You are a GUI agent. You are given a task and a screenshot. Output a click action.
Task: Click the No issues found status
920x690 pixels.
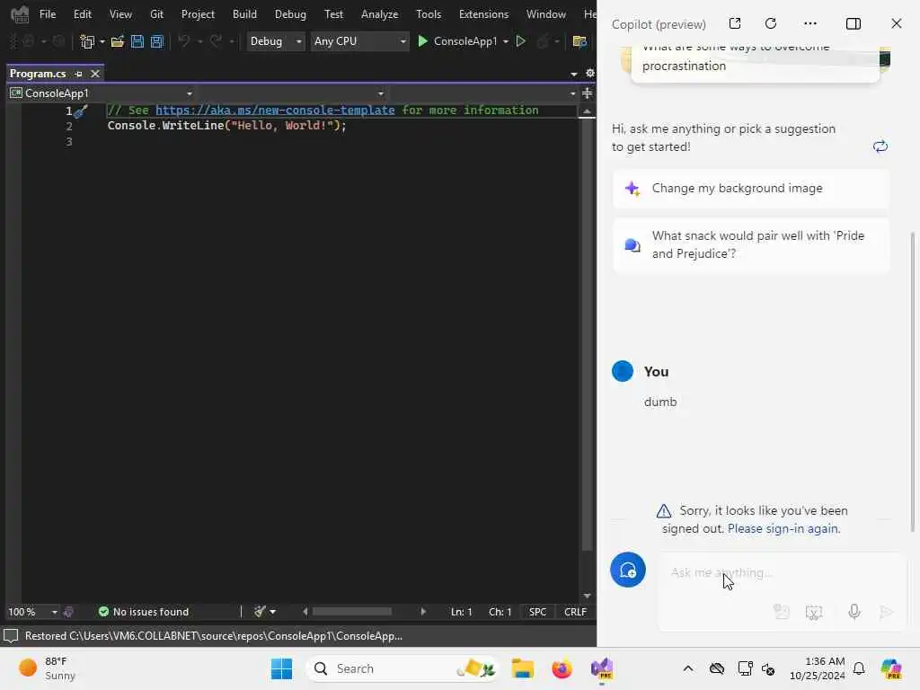(144, 612)
